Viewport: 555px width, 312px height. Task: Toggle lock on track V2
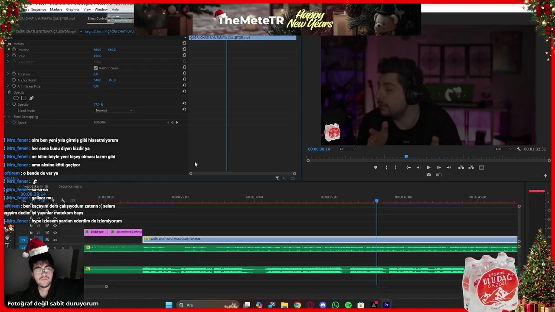coord(31,233)
